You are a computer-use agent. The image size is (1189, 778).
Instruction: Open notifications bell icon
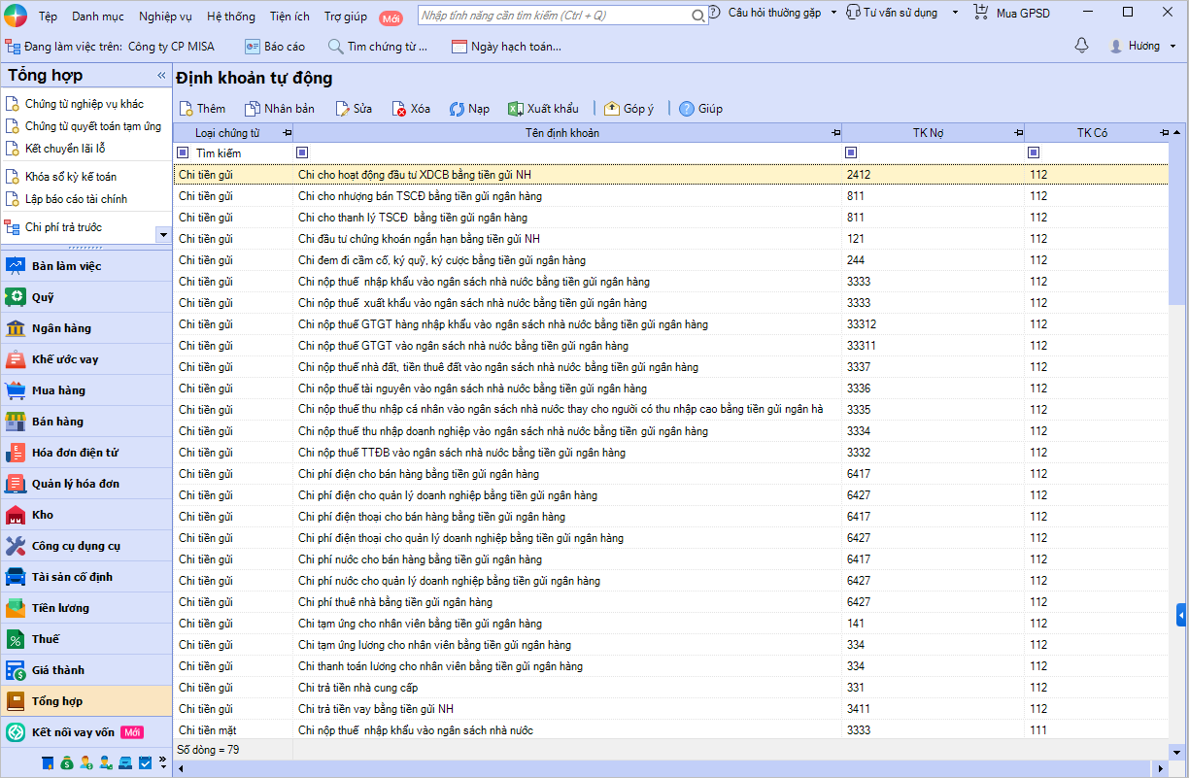1081,46
